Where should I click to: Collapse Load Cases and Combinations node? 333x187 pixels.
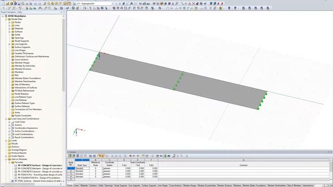6,119
